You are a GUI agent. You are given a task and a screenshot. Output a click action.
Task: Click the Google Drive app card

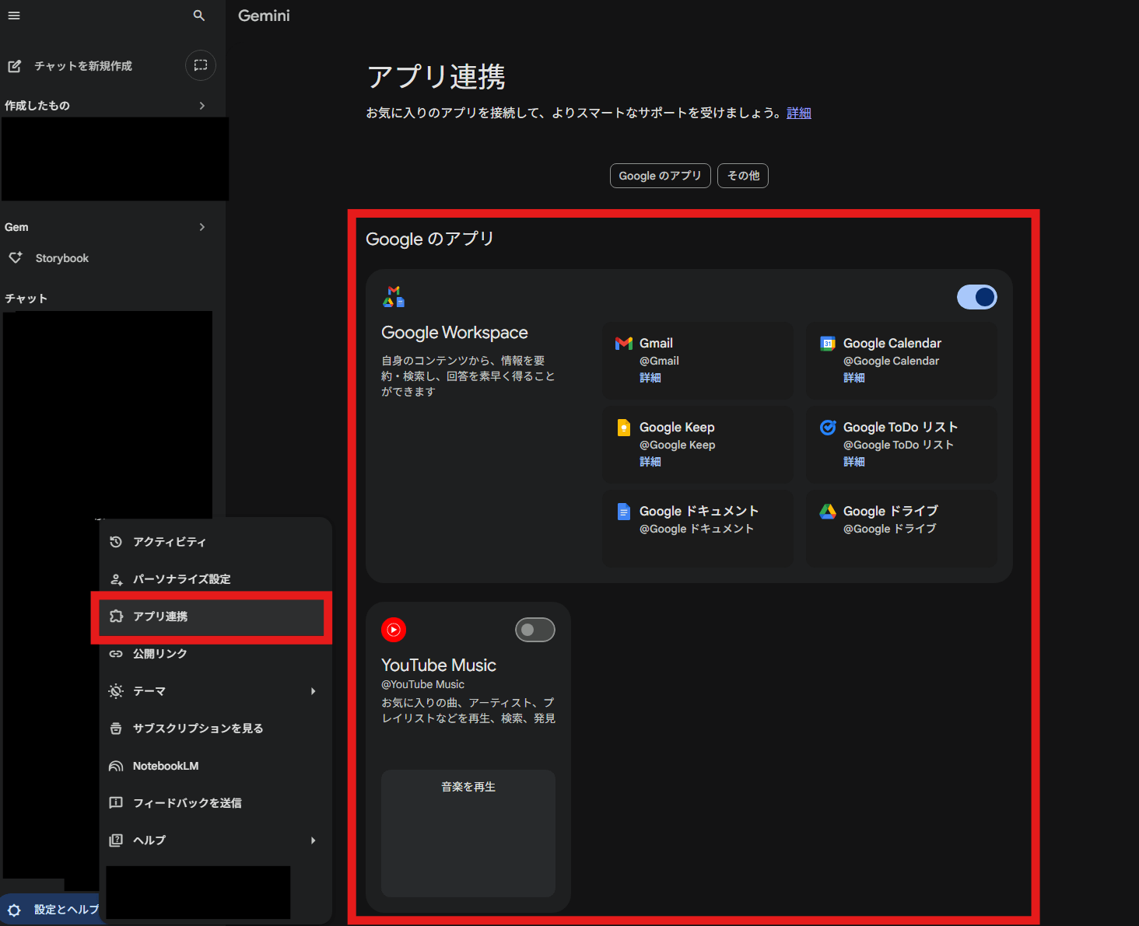901,527
